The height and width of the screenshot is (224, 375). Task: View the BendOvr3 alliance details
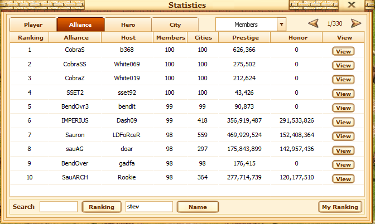pos(343,108)
